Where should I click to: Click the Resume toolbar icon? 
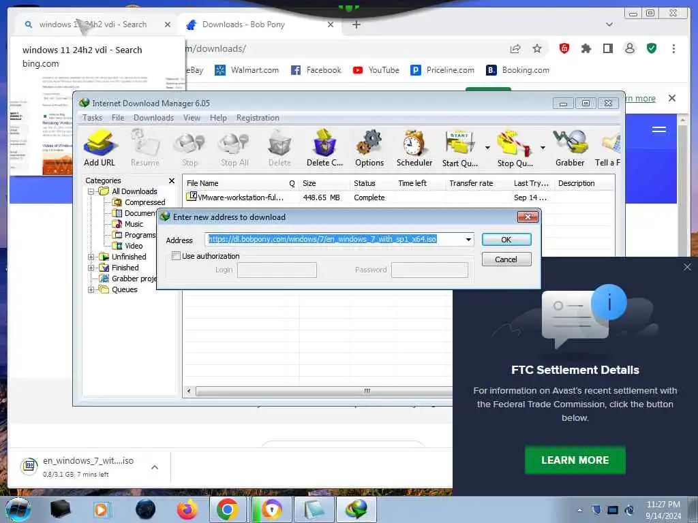145,148
